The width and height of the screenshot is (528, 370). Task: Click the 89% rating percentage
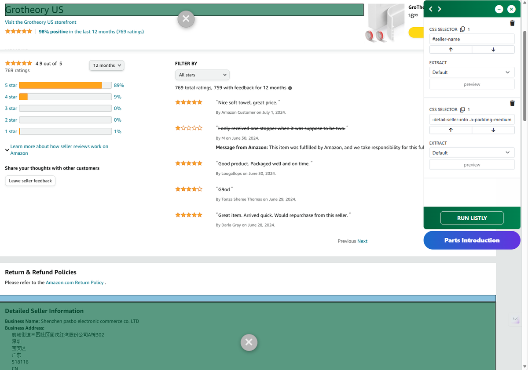(119, 85)
